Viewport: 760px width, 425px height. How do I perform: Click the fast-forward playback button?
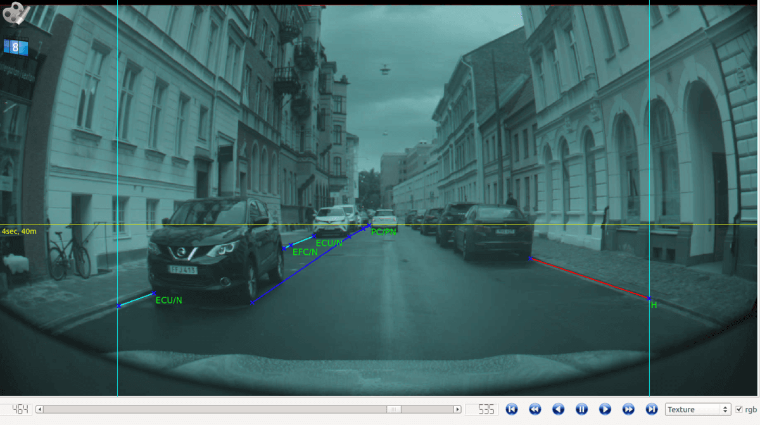[628, 409]
